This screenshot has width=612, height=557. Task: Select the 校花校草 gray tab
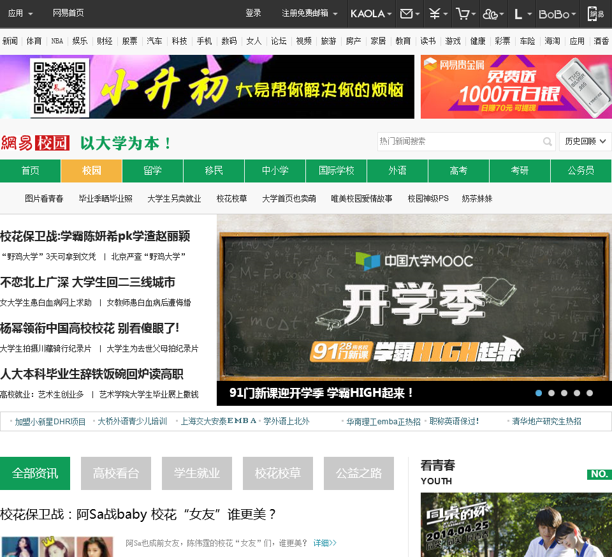278,473
